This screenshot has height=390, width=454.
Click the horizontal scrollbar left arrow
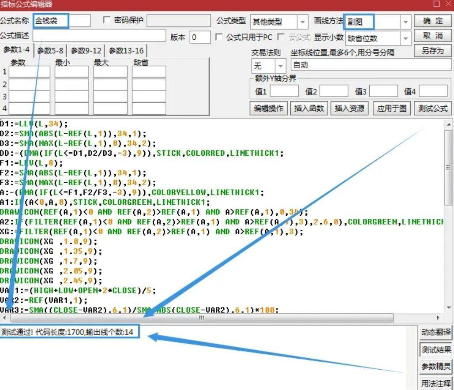(x=4, y=318)
